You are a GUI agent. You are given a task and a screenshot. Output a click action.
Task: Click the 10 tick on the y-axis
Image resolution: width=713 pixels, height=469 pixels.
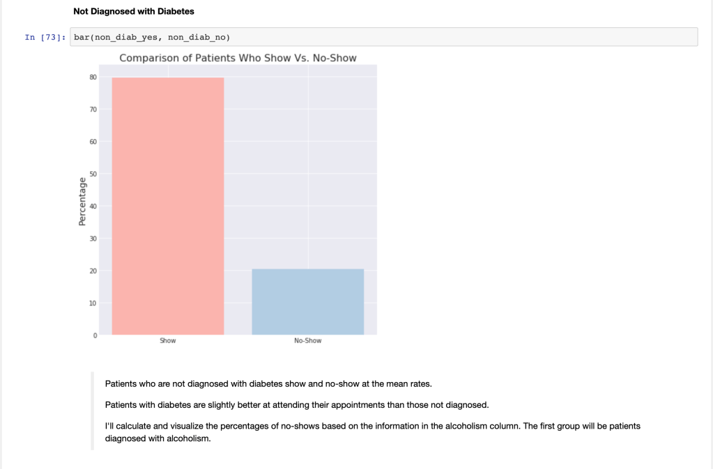[x=93, y=303]
